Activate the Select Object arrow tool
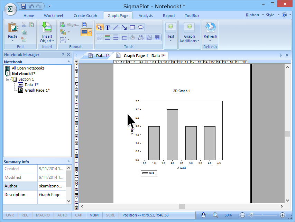The image size is (295, 222). 100,27
